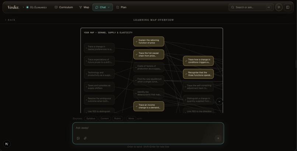Image resolution: width=297 pixels, height=151 pixels.
Task: Focus the Search or ask field
Action: [251, 7]
